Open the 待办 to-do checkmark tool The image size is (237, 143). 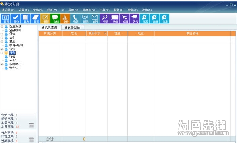click(x=15, y=19)
